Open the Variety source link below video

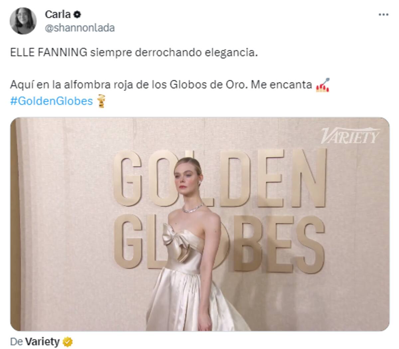(43, 342)
